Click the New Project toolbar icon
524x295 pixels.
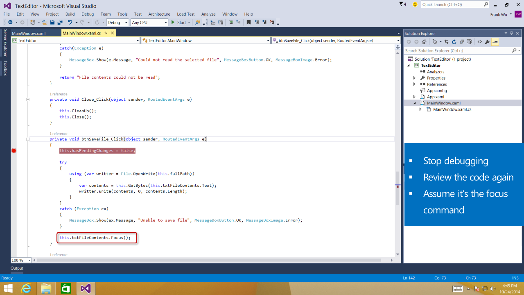tap(32, 23)
